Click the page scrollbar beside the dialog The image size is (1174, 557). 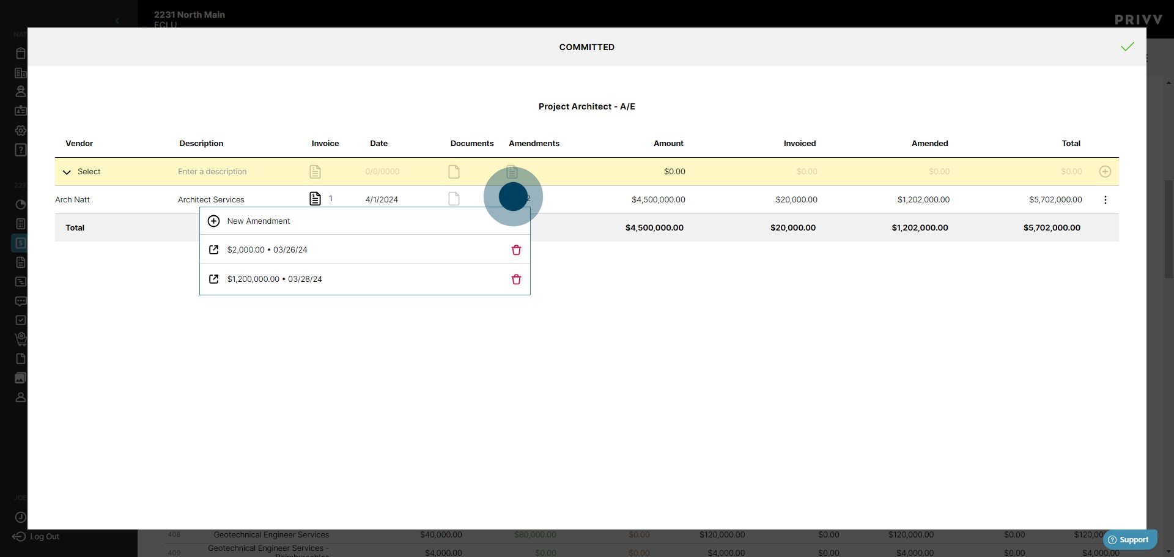(x=1168, y=229)
